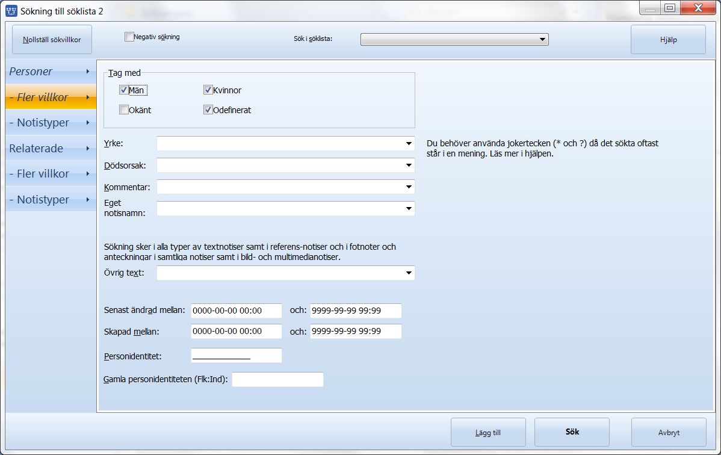Open the Eget notisnamn dropdown

(409, 208)
